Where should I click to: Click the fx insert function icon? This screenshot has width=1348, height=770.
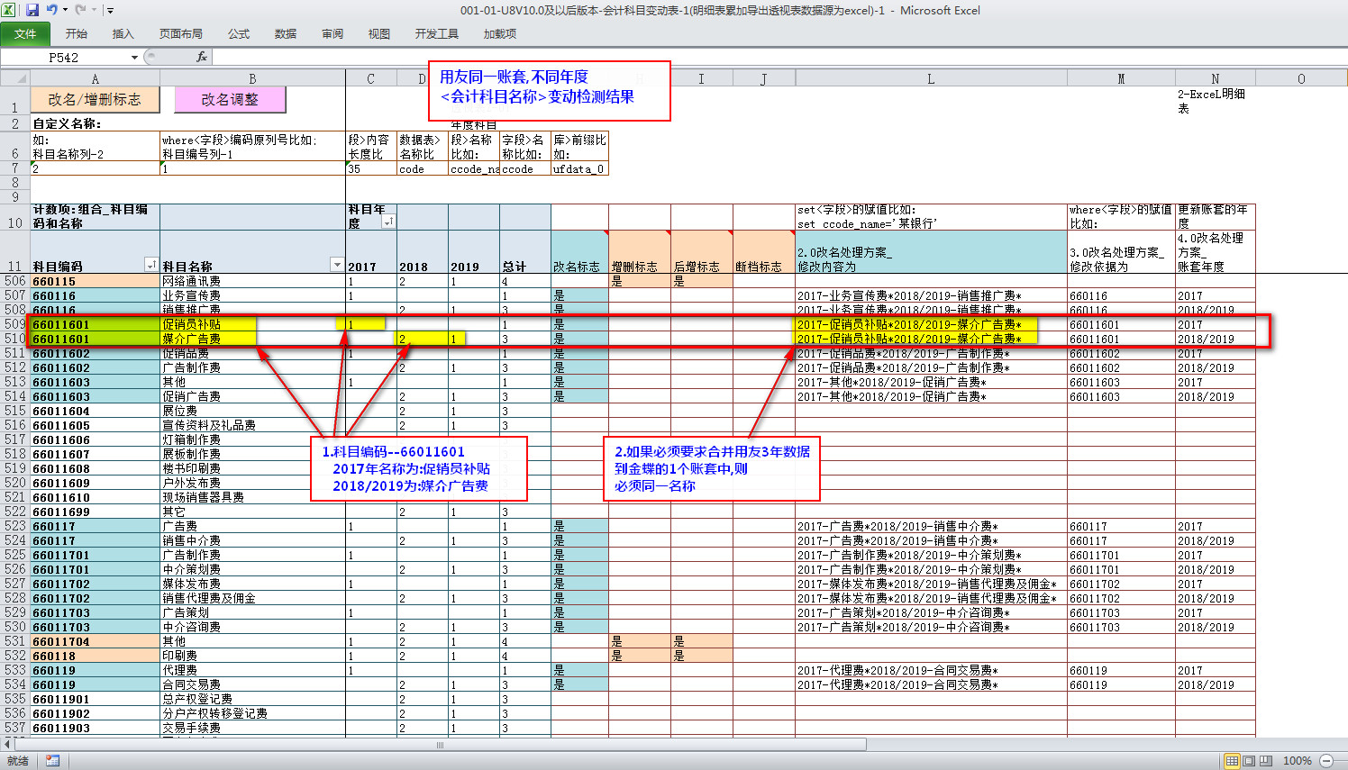tap(201, 57)
